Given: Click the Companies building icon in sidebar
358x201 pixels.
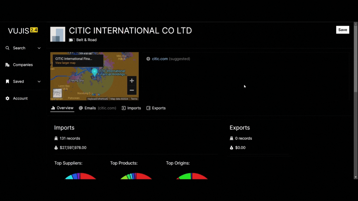Looking at the screenshot, I should point(7,65).
